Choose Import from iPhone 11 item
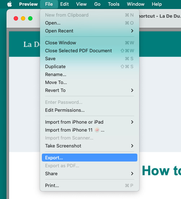Viewport: 181px width, 199px height. click(x=89, y=130)
